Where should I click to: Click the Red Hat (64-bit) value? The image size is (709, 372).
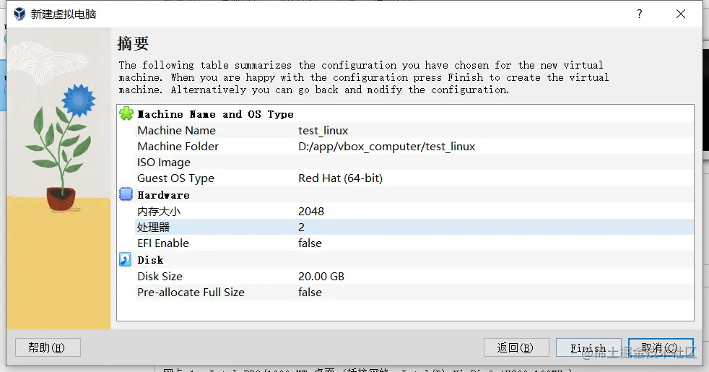click(340, 178)
